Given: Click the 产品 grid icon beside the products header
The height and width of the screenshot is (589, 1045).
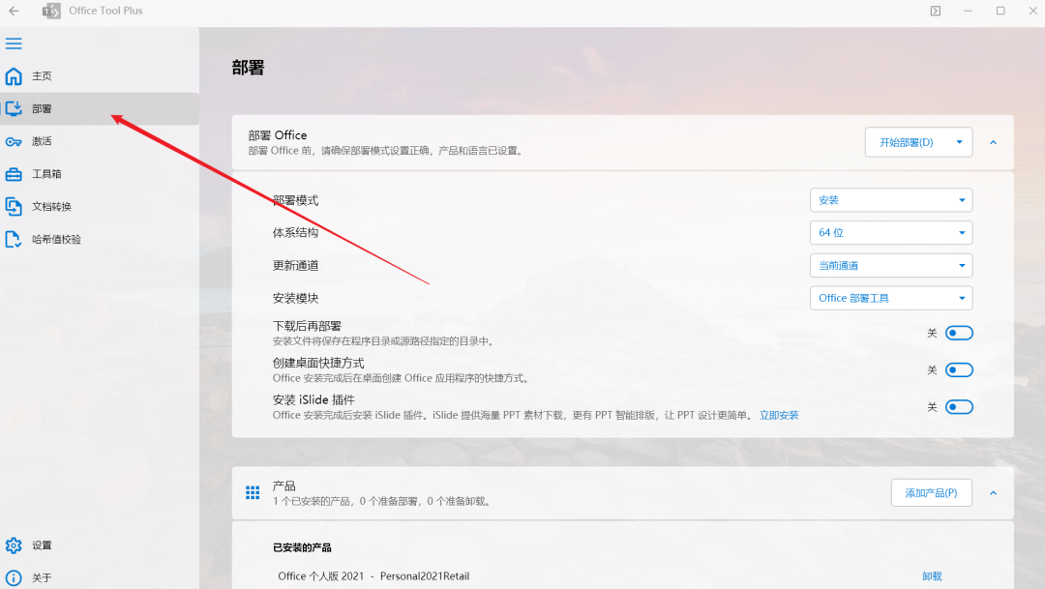Looking at the screenshot, I should (x=252, y=492).
